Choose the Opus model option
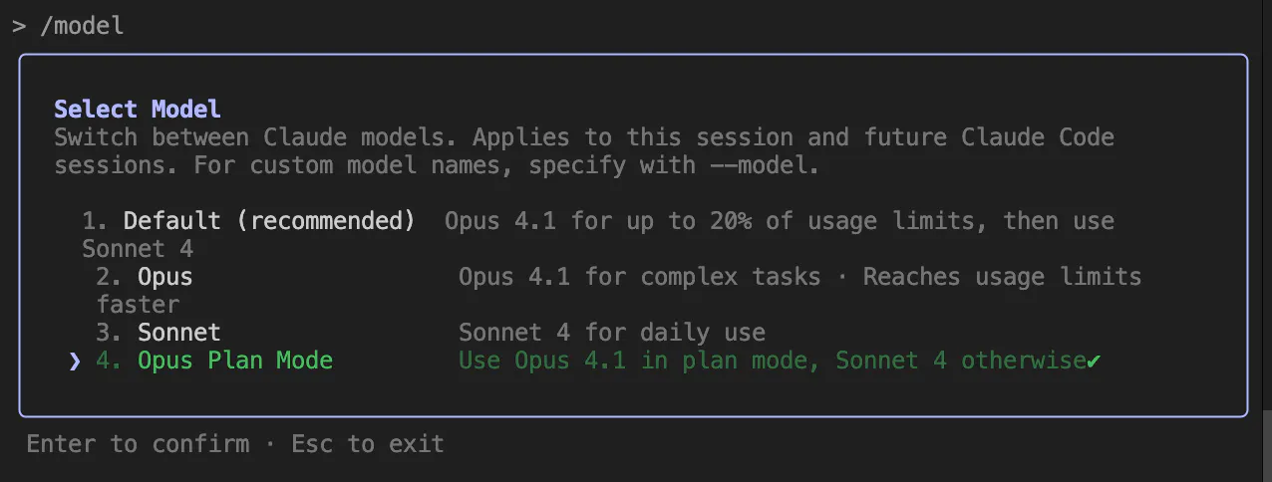 [164, 276]
